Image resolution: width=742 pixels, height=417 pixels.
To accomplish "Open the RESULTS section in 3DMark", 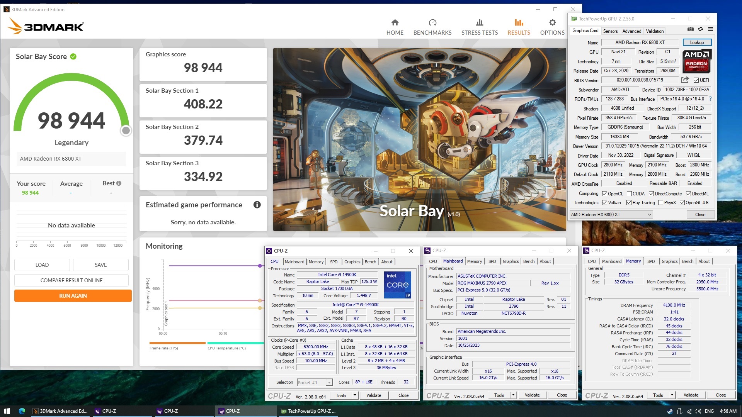I will pyautogui.click(x=519, y=27).
